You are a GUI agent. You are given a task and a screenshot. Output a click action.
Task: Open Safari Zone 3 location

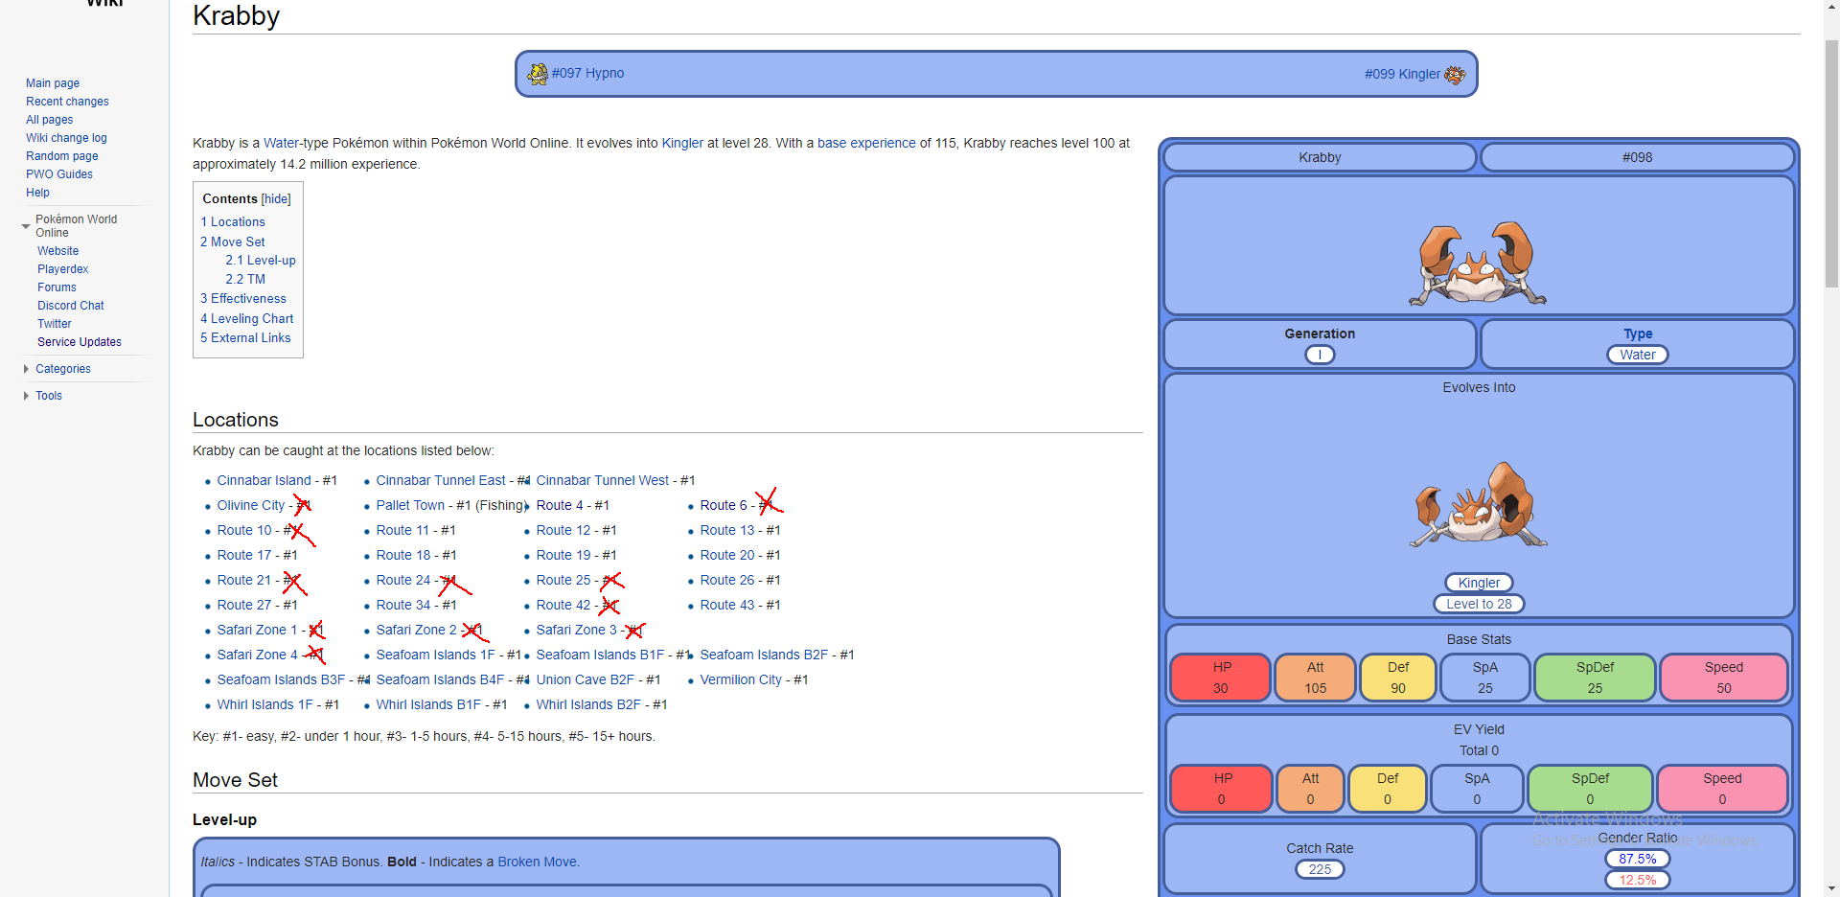coord(576,630)
